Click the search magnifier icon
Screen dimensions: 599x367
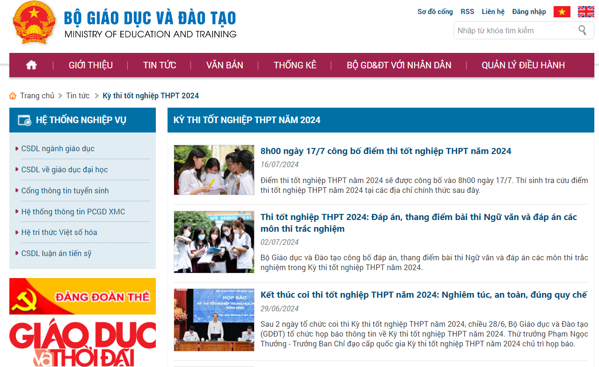582,30
